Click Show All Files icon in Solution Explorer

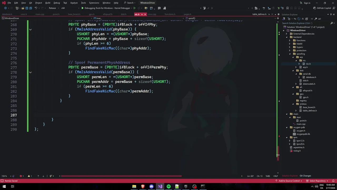pos(307,19)
